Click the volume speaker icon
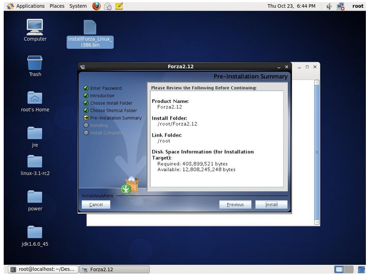 pos(329,6)
